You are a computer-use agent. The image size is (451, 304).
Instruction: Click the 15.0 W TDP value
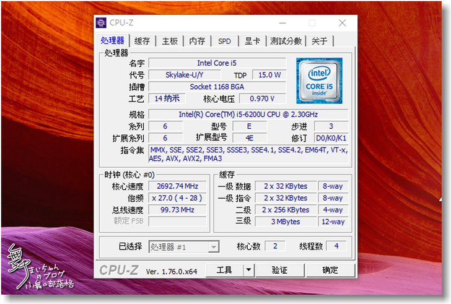pos(269,75)
